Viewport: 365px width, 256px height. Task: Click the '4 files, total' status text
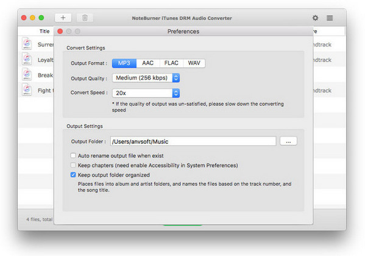(40, 219)
